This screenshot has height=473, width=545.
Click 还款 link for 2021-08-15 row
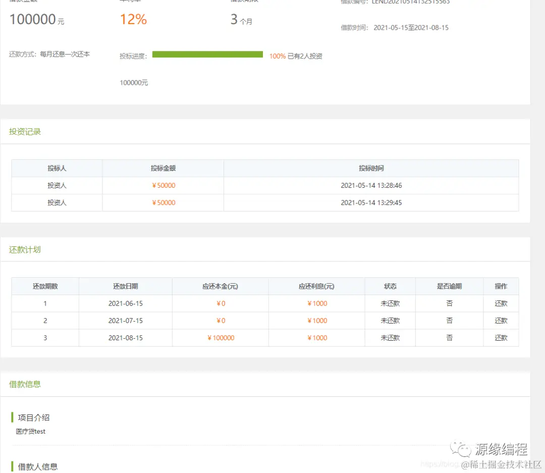[501, 338]
